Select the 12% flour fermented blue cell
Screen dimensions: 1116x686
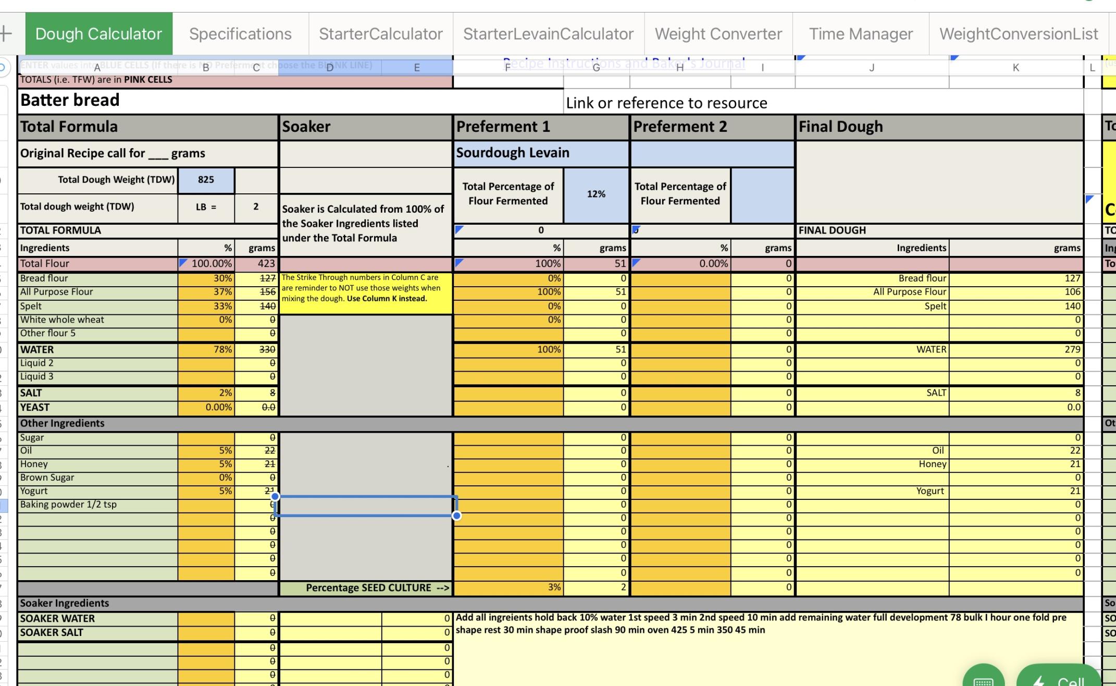tap(596, 194)
